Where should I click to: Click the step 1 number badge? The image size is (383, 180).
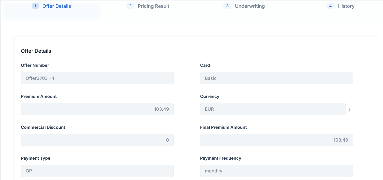35,6
